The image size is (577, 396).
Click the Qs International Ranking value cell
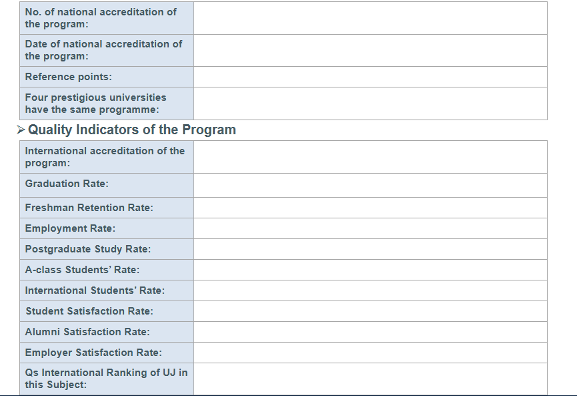[x=370, y=379]
